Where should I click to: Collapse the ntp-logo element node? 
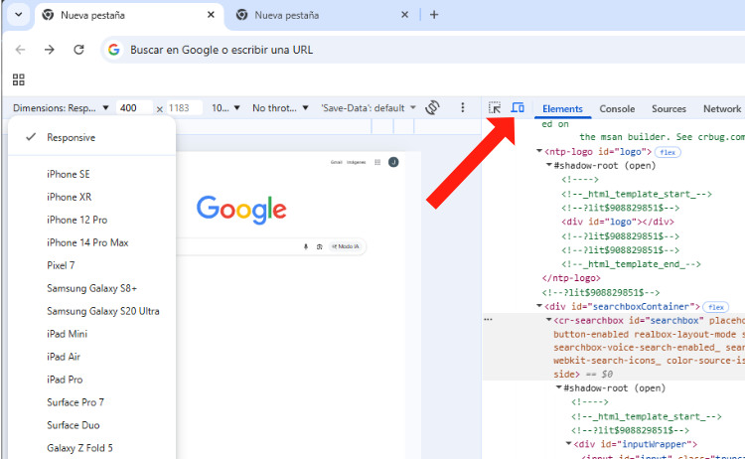coord(539,152)
